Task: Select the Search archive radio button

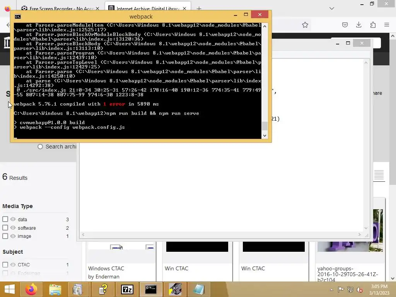Action: tap(40, 147)
